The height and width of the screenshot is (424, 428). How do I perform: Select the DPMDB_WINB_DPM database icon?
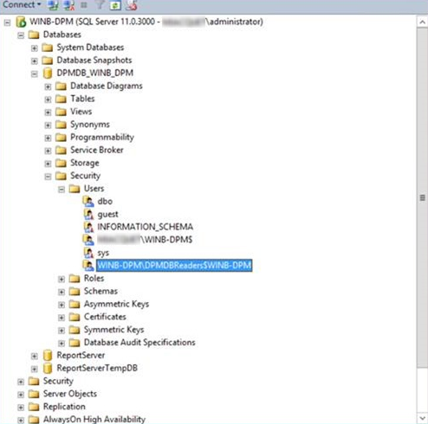(48, 74)
